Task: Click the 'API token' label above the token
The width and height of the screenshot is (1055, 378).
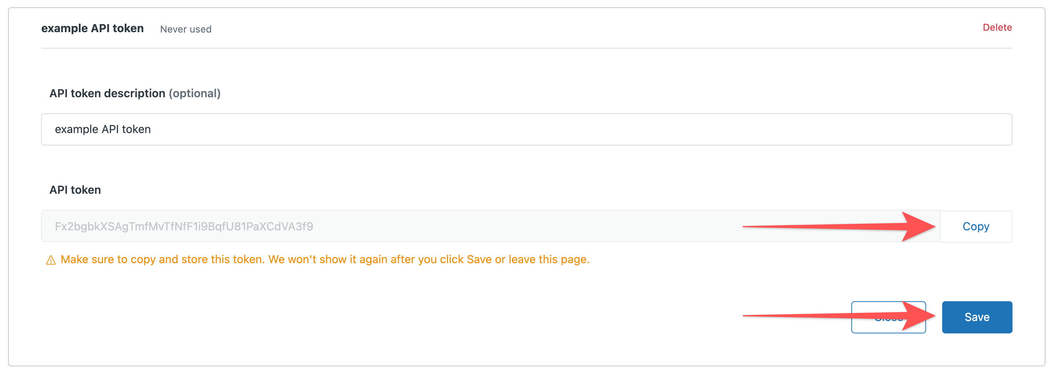Action: (75, 190)
